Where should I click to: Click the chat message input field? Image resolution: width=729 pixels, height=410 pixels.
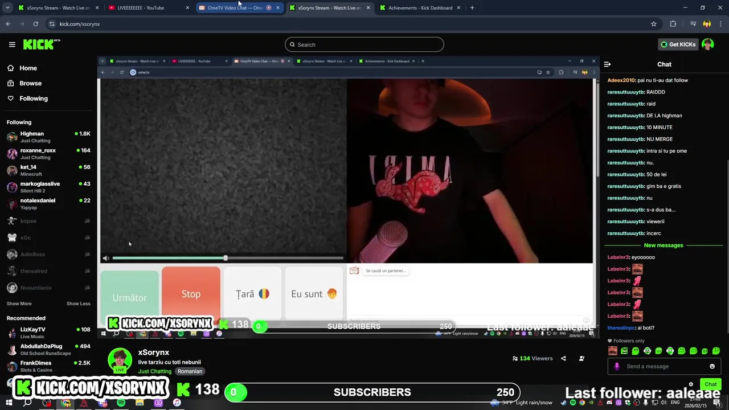[x=664, y=366]
